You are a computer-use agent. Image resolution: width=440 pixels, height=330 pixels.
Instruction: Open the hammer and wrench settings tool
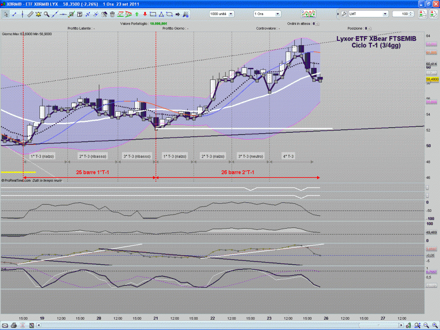pyautogui.click(x=104, y=14)
